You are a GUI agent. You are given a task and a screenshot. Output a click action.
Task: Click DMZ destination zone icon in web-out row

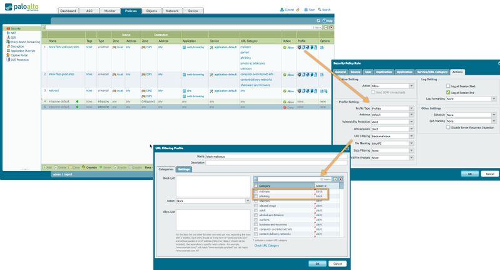143,91
